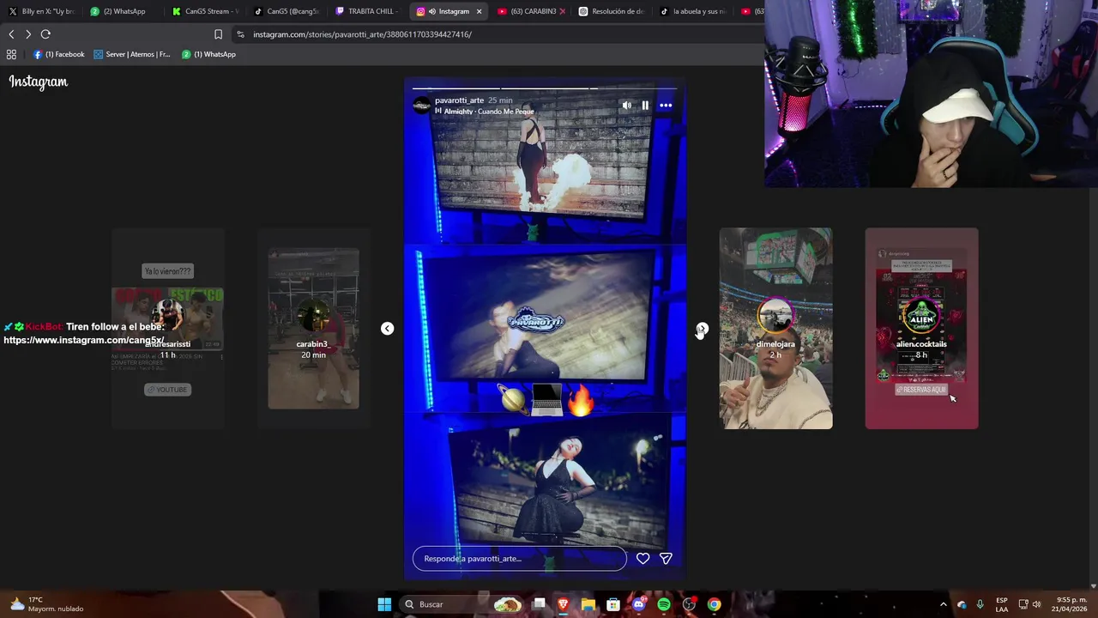This screenshot has width=1098, height=618.
Task: Open the carabin3_ story preview
Action: [313, 329]
